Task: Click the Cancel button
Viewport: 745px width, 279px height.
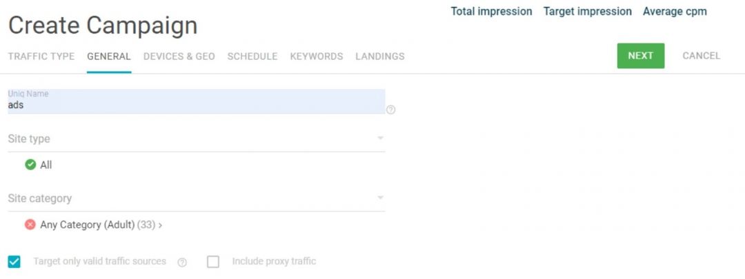Action: click(x=701, y=56)
